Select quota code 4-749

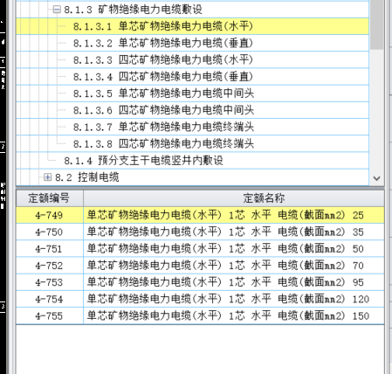pos(50,215)
